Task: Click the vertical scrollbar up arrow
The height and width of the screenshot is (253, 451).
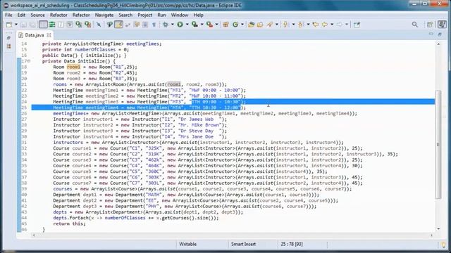Action: [438, 44]
